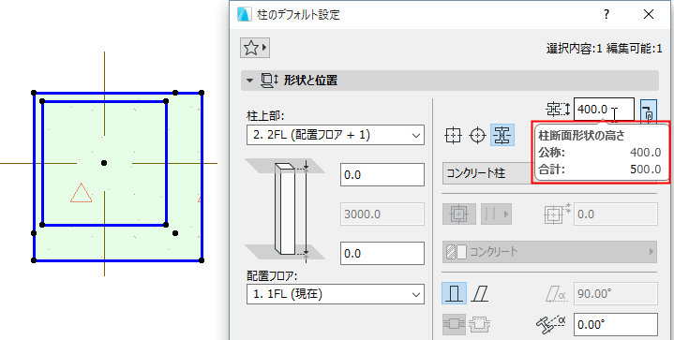Click the column top offset field

(x=382, y=175)
